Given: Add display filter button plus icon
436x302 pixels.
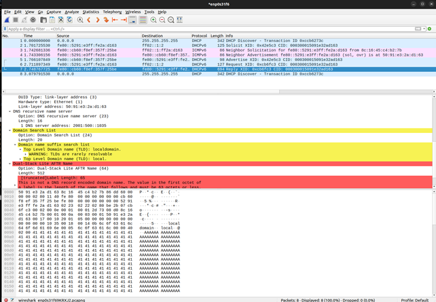Looking at the screenshot, I should [x=429, y=29].
